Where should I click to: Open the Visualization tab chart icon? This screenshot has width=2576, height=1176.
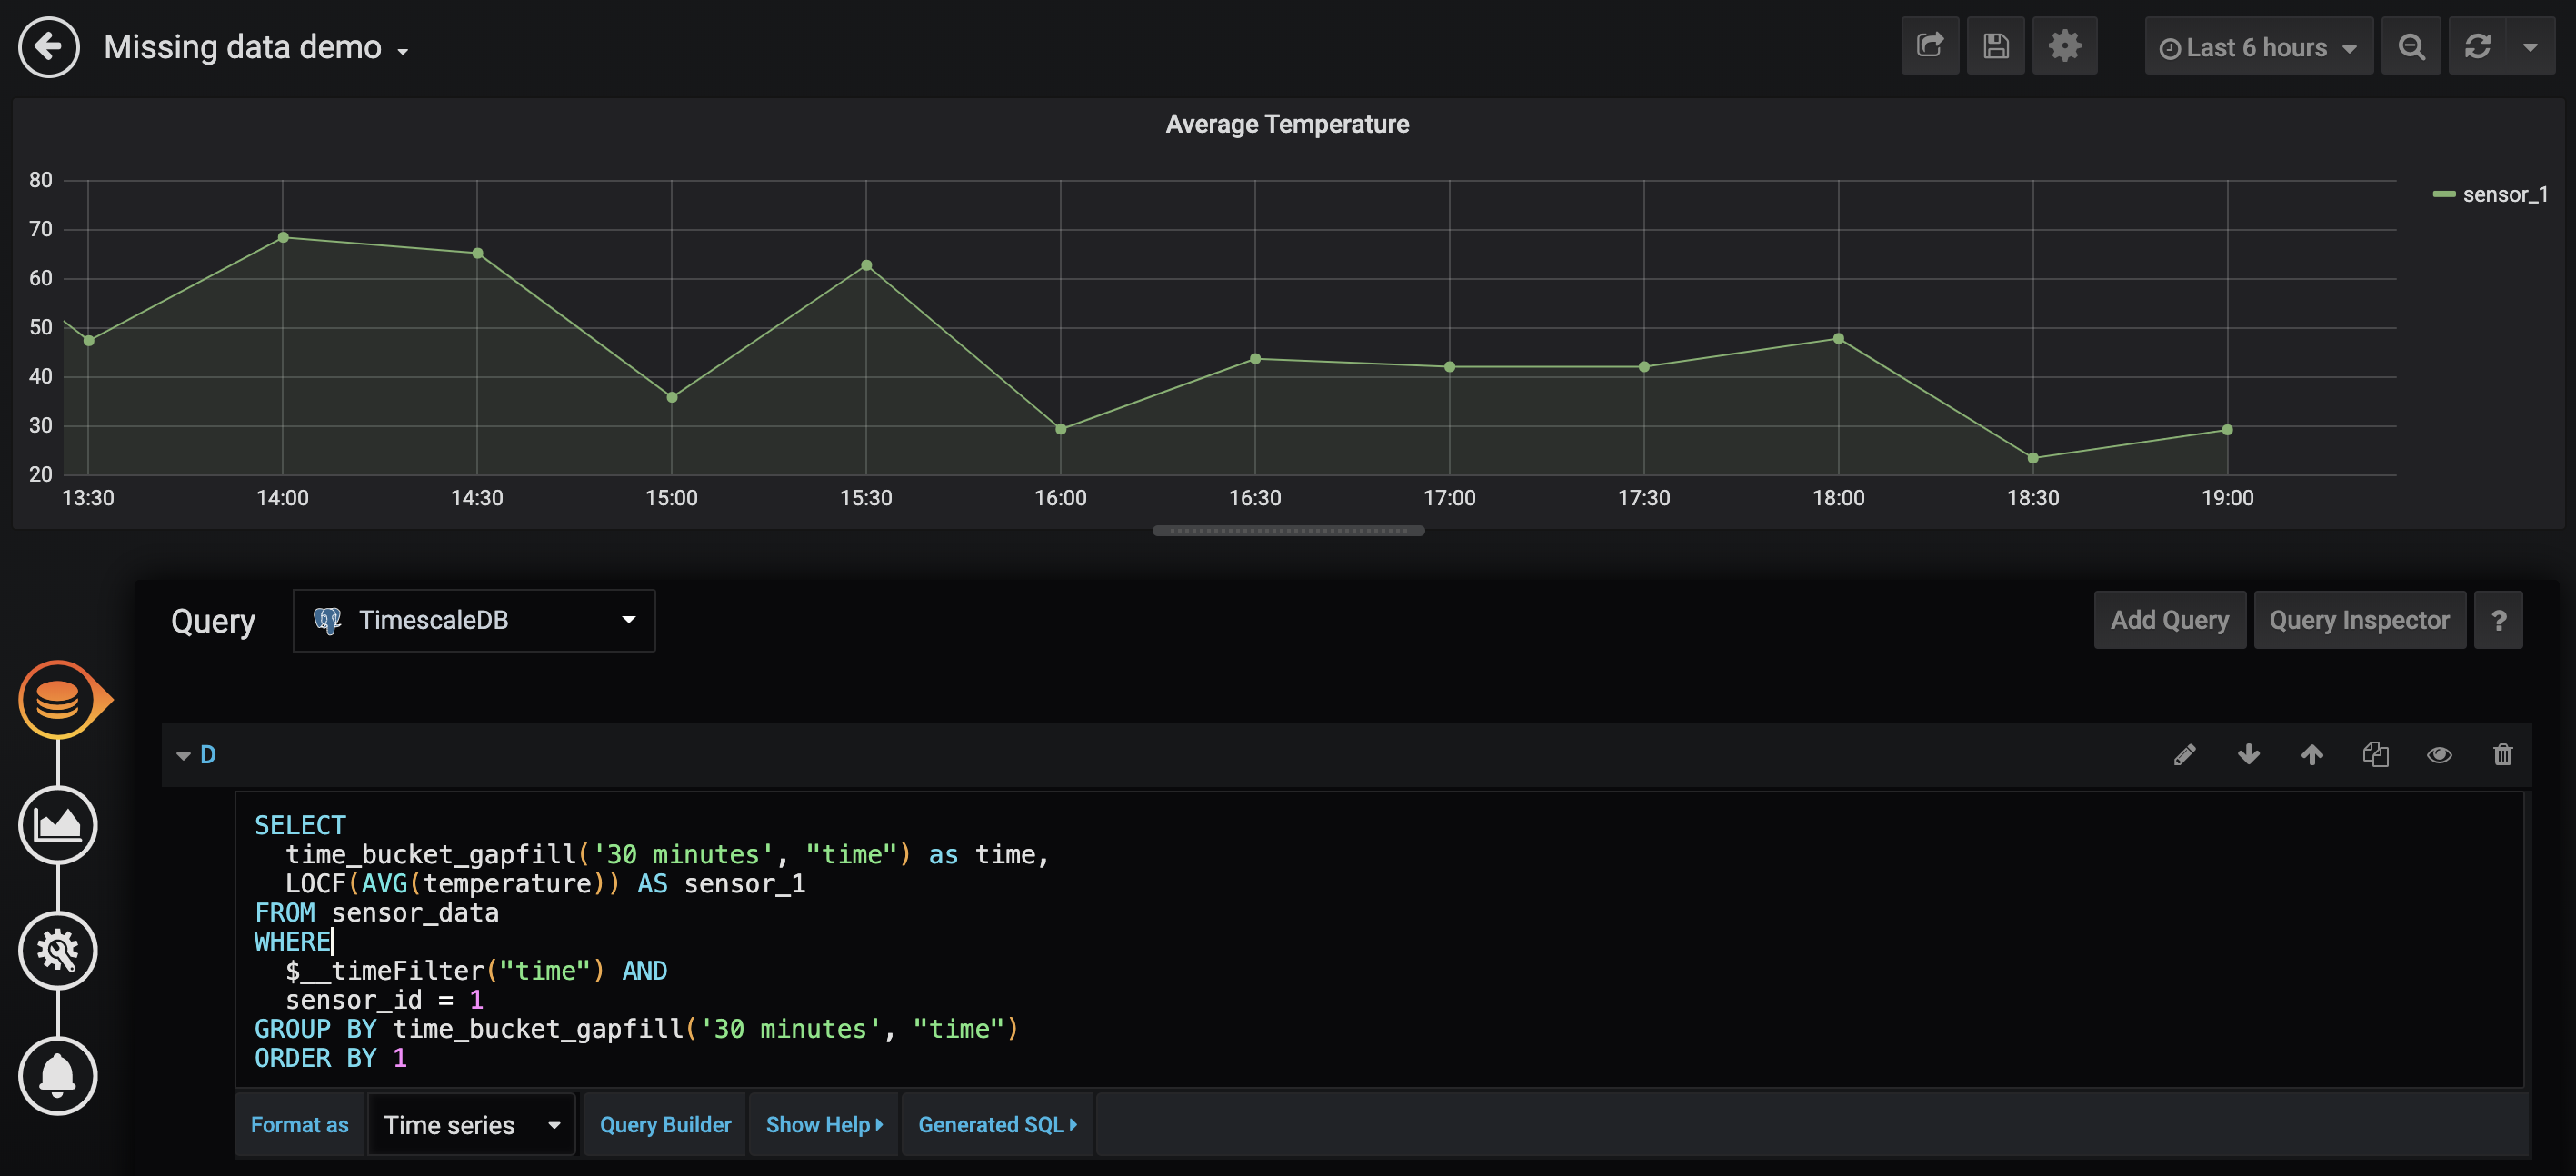coord(58,825)
